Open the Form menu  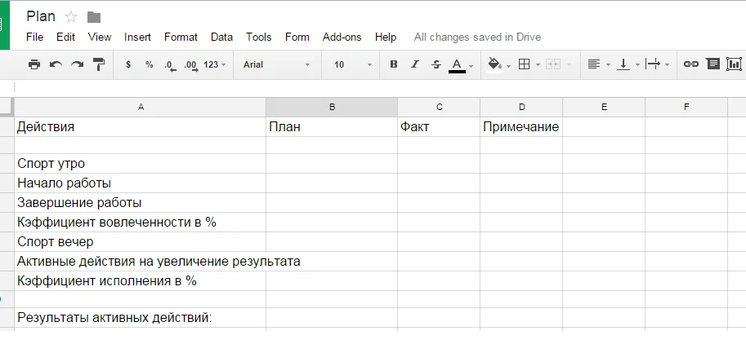click(x=297, y=37)
